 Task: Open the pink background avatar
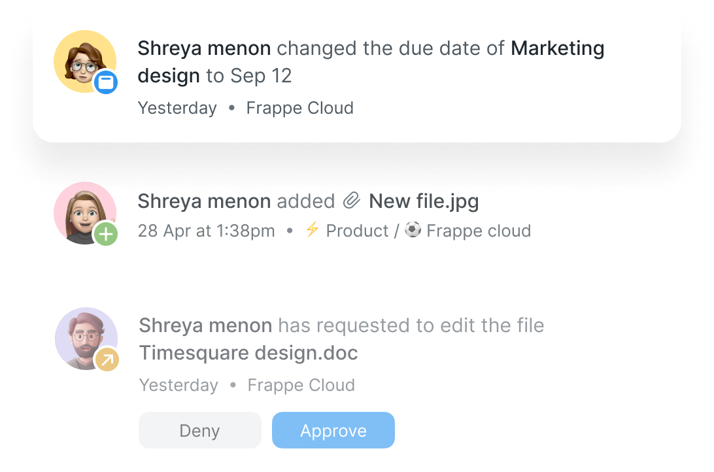(82, 211)
